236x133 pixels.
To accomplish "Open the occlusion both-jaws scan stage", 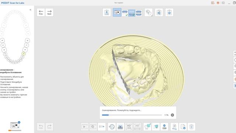I will click(139, 13).
